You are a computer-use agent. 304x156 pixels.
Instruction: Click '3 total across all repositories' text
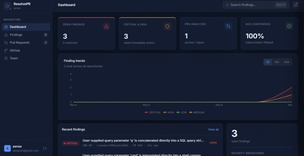click(x=83, y=66)
